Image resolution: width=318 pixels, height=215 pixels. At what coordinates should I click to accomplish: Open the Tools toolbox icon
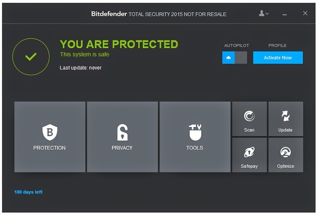click(x=195, y=132)
